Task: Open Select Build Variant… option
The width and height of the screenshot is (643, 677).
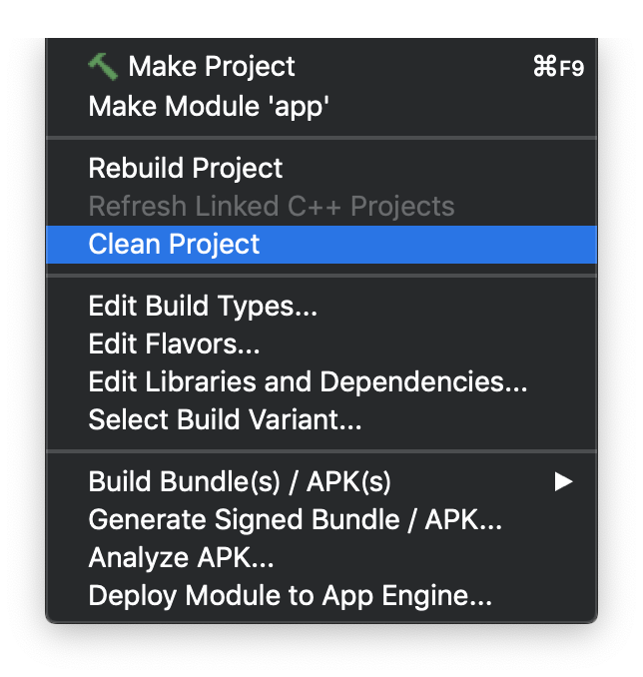Action: point(321,420)
